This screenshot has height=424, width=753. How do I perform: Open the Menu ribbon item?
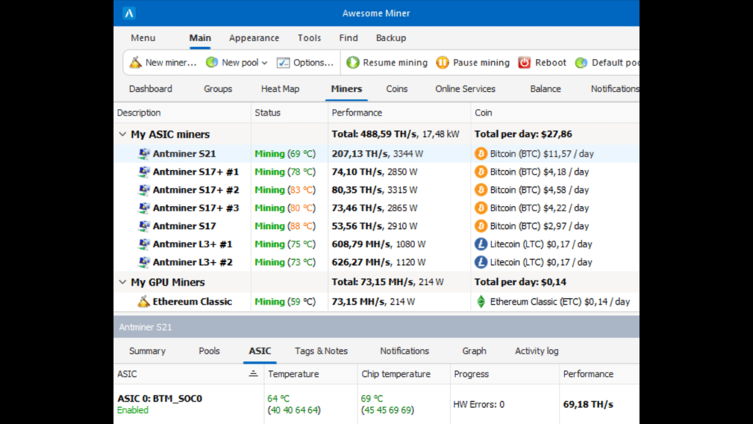(143, 38)
